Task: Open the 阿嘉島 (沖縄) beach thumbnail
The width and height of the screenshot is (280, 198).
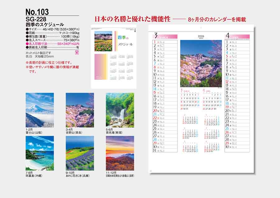Action: [40, 153]
